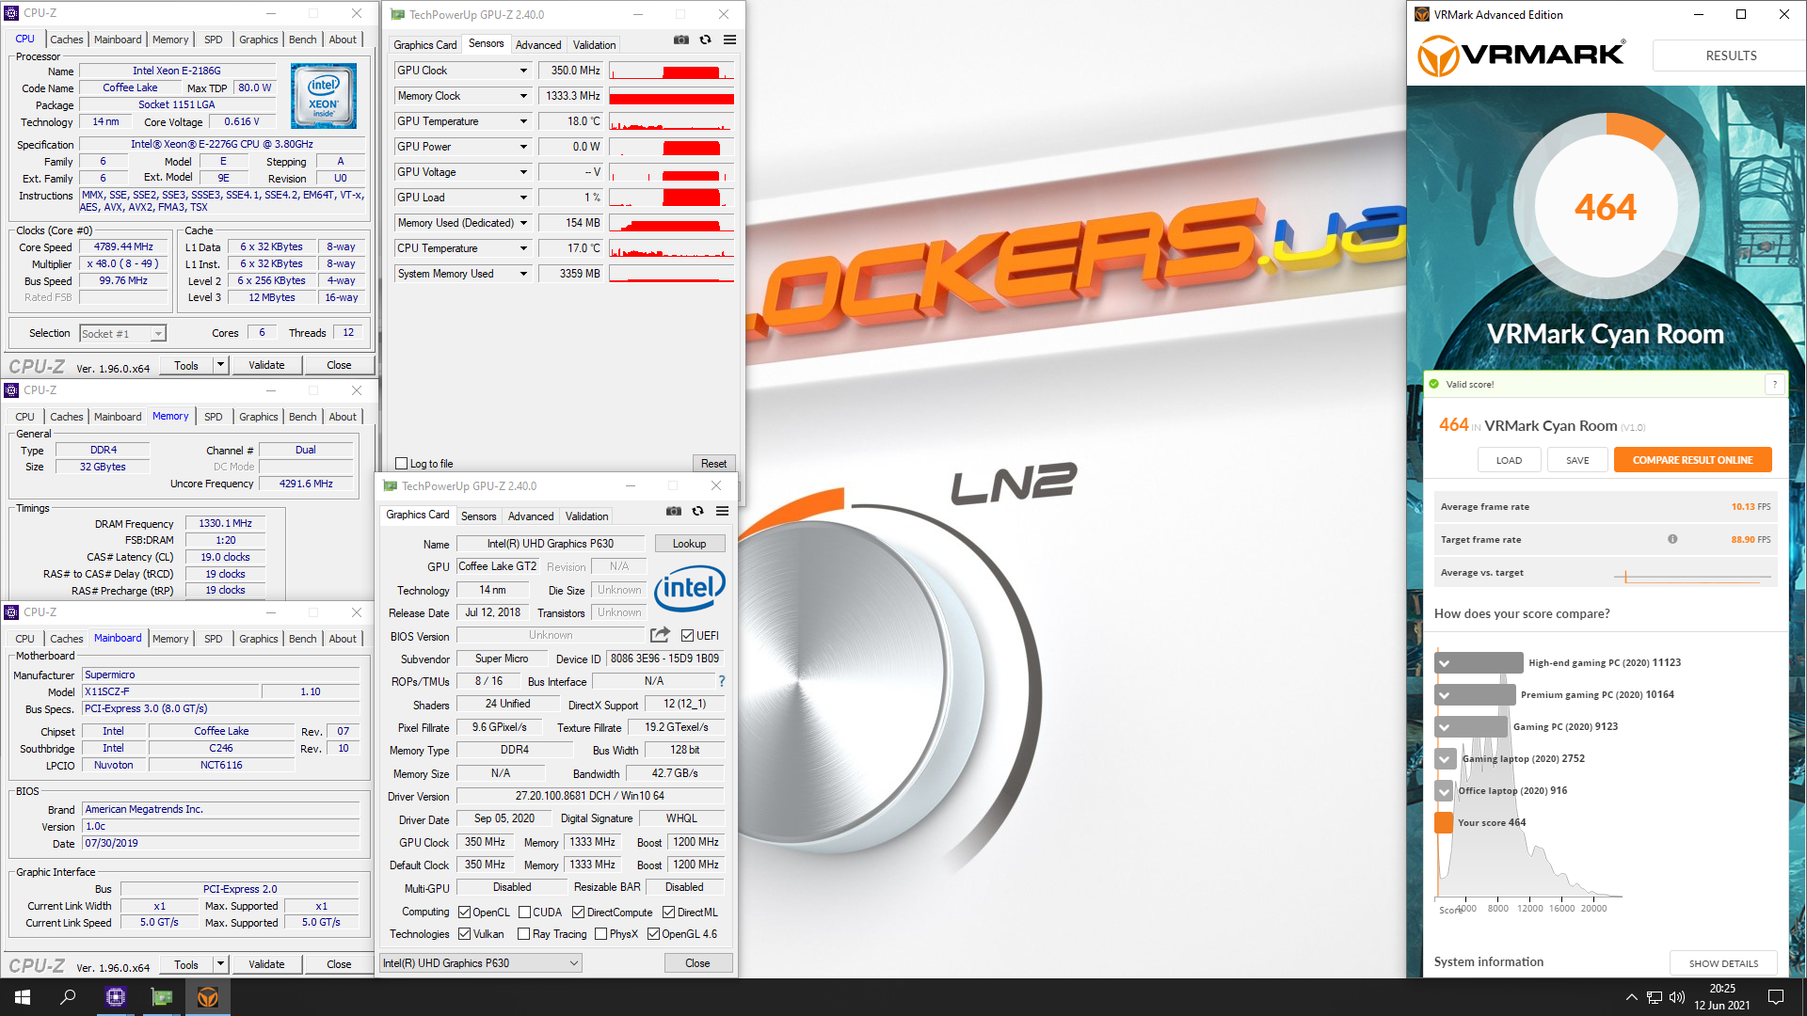Viewport: 1807px width, 1016px height.
Task: Click the Target frame rate info icon
Action: [1672, 539]
